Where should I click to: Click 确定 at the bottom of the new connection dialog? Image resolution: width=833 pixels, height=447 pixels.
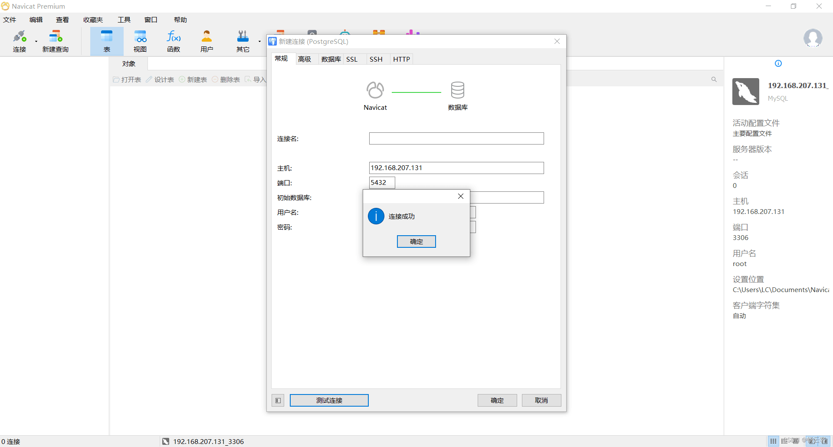click(x=497, y=400)
